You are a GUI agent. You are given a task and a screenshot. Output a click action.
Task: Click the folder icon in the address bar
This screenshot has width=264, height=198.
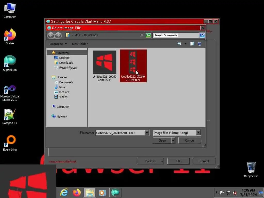click(68, 35)
